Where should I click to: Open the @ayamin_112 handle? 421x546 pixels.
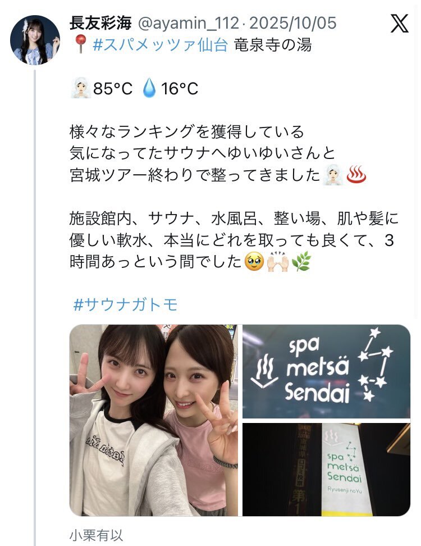click(x=189, y=24)
